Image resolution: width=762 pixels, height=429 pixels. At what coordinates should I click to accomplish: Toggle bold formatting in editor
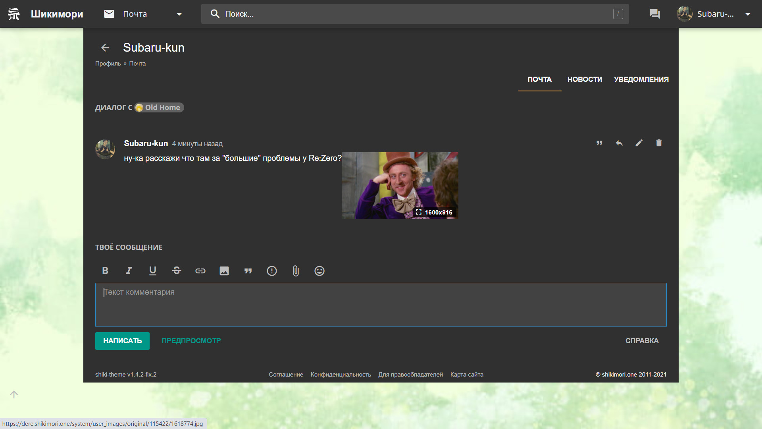pos(105,271)
